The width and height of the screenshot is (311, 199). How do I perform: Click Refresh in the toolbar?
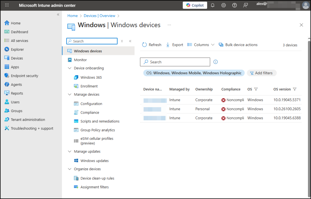click(152, 45)
